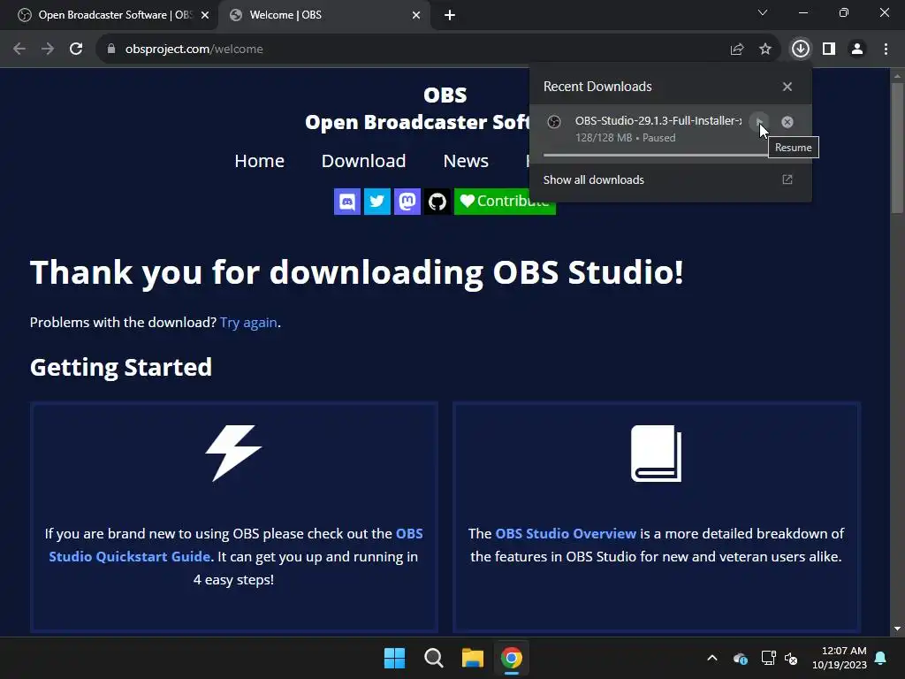Open the tab search chevron
This screenshot has width=905, height=679.
click(x=763, y=12)
